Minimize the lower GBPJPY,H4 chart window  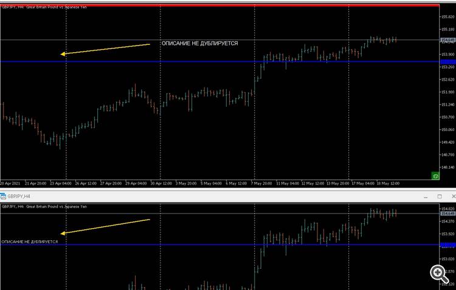point(426,197)
